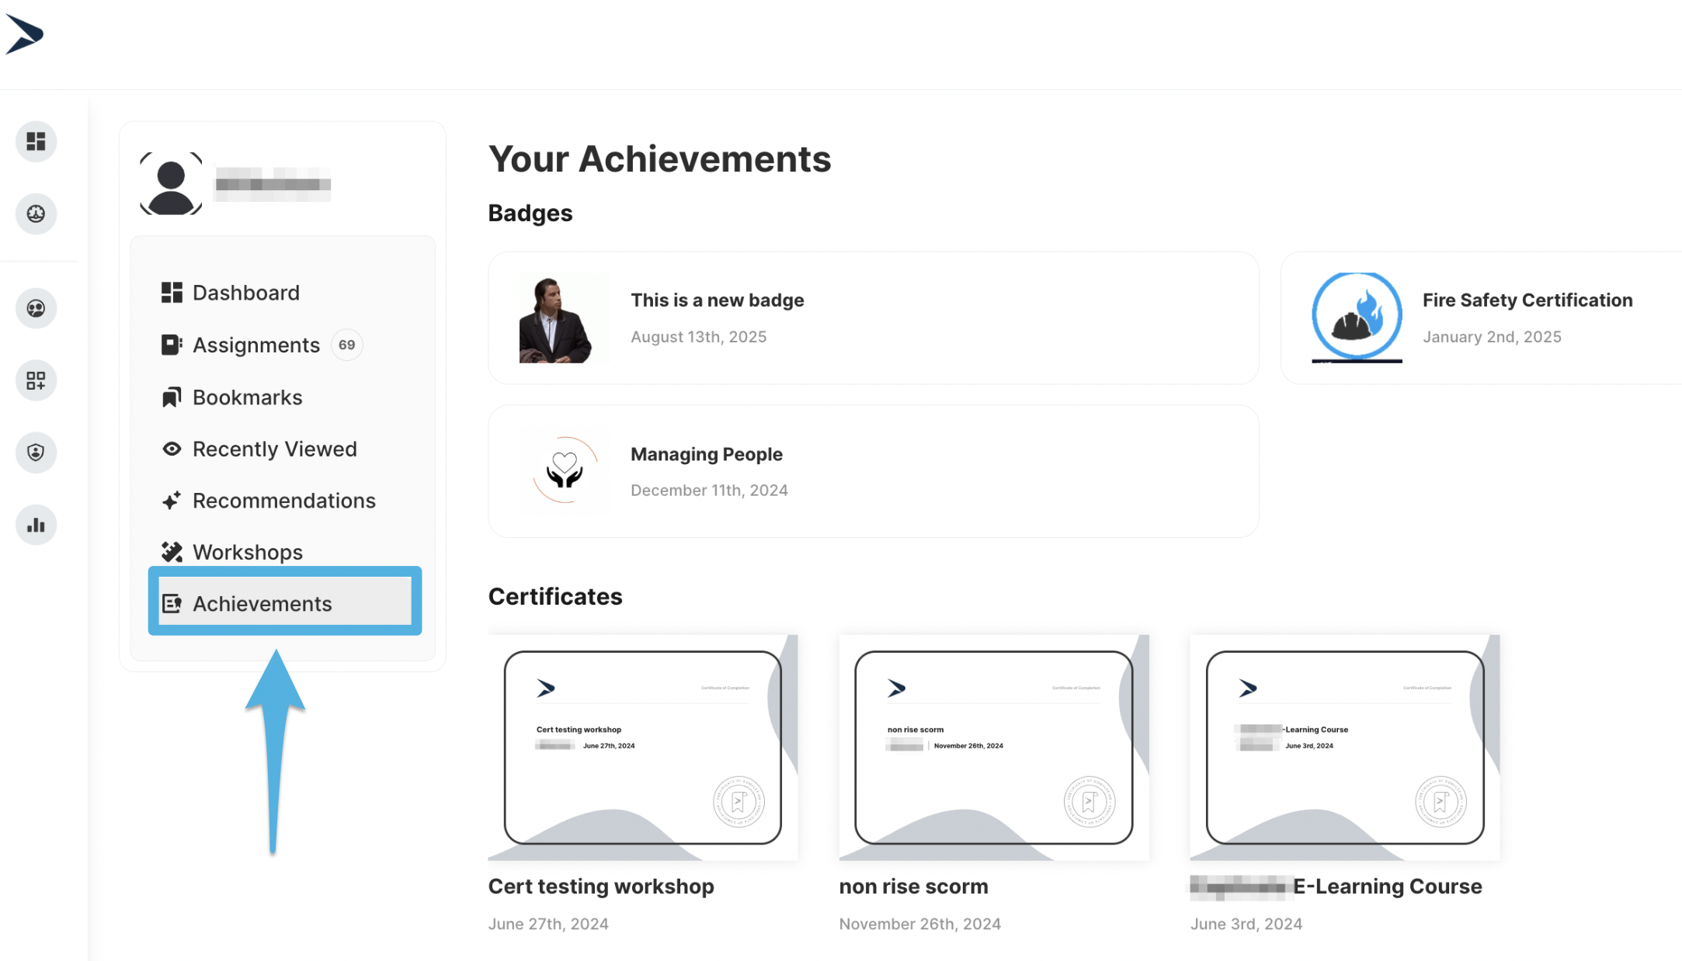Click the arrow logo in the top-left corner
The width and height of the screenshot is (1682, 961).
click(x=25, y=35)
